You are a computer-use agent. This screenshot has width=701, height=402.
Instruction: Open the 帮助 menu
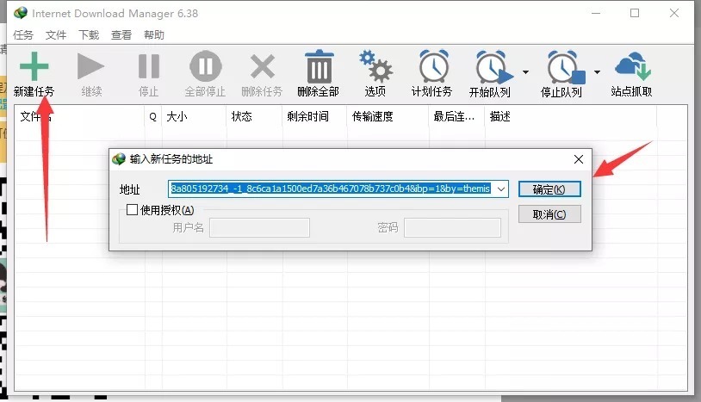(154, 34)
